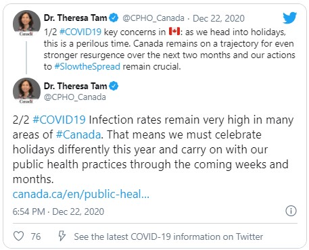
Task: Open first tweet's profile avatar
Action: tap(26, 23)
